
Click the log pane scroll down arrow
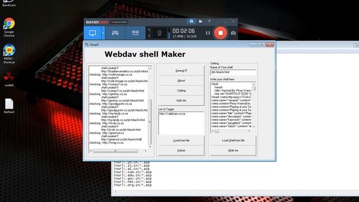tap(150, 146)
